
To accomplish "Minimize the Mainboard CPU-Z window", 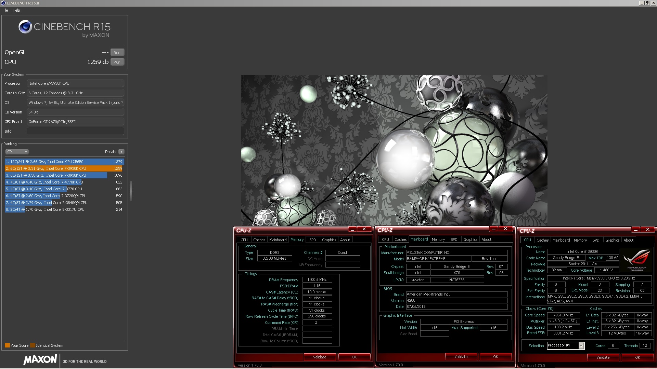I will pyautogui.click(x=494, y=229).
